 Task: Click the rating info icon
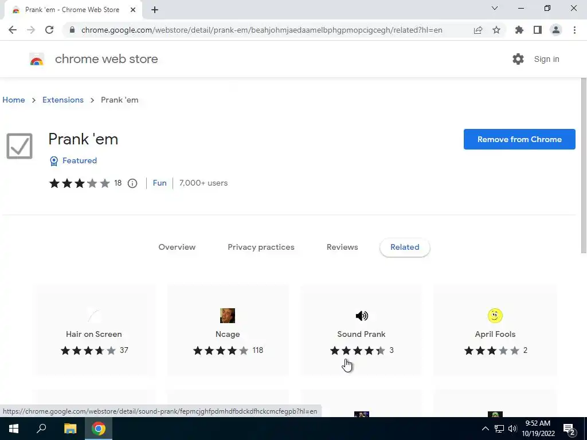pyautogui.click(x=132, y=183)
